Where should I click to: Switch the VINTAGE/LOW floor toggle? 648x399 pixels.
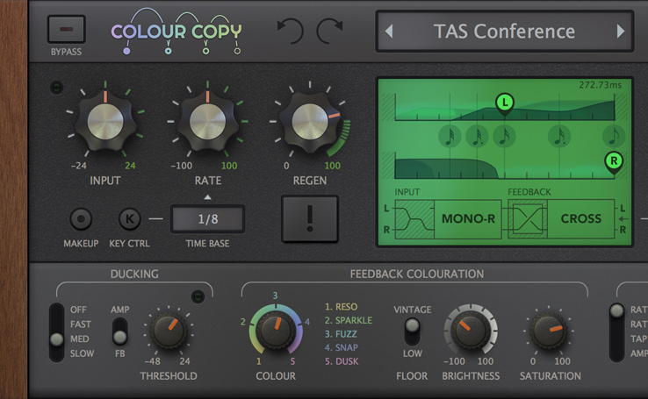(411, 331)
